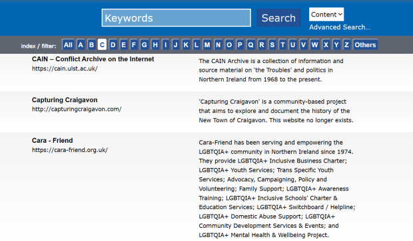Filter the index by letter X
Viewport: 413px width, 241px height.
326,44
